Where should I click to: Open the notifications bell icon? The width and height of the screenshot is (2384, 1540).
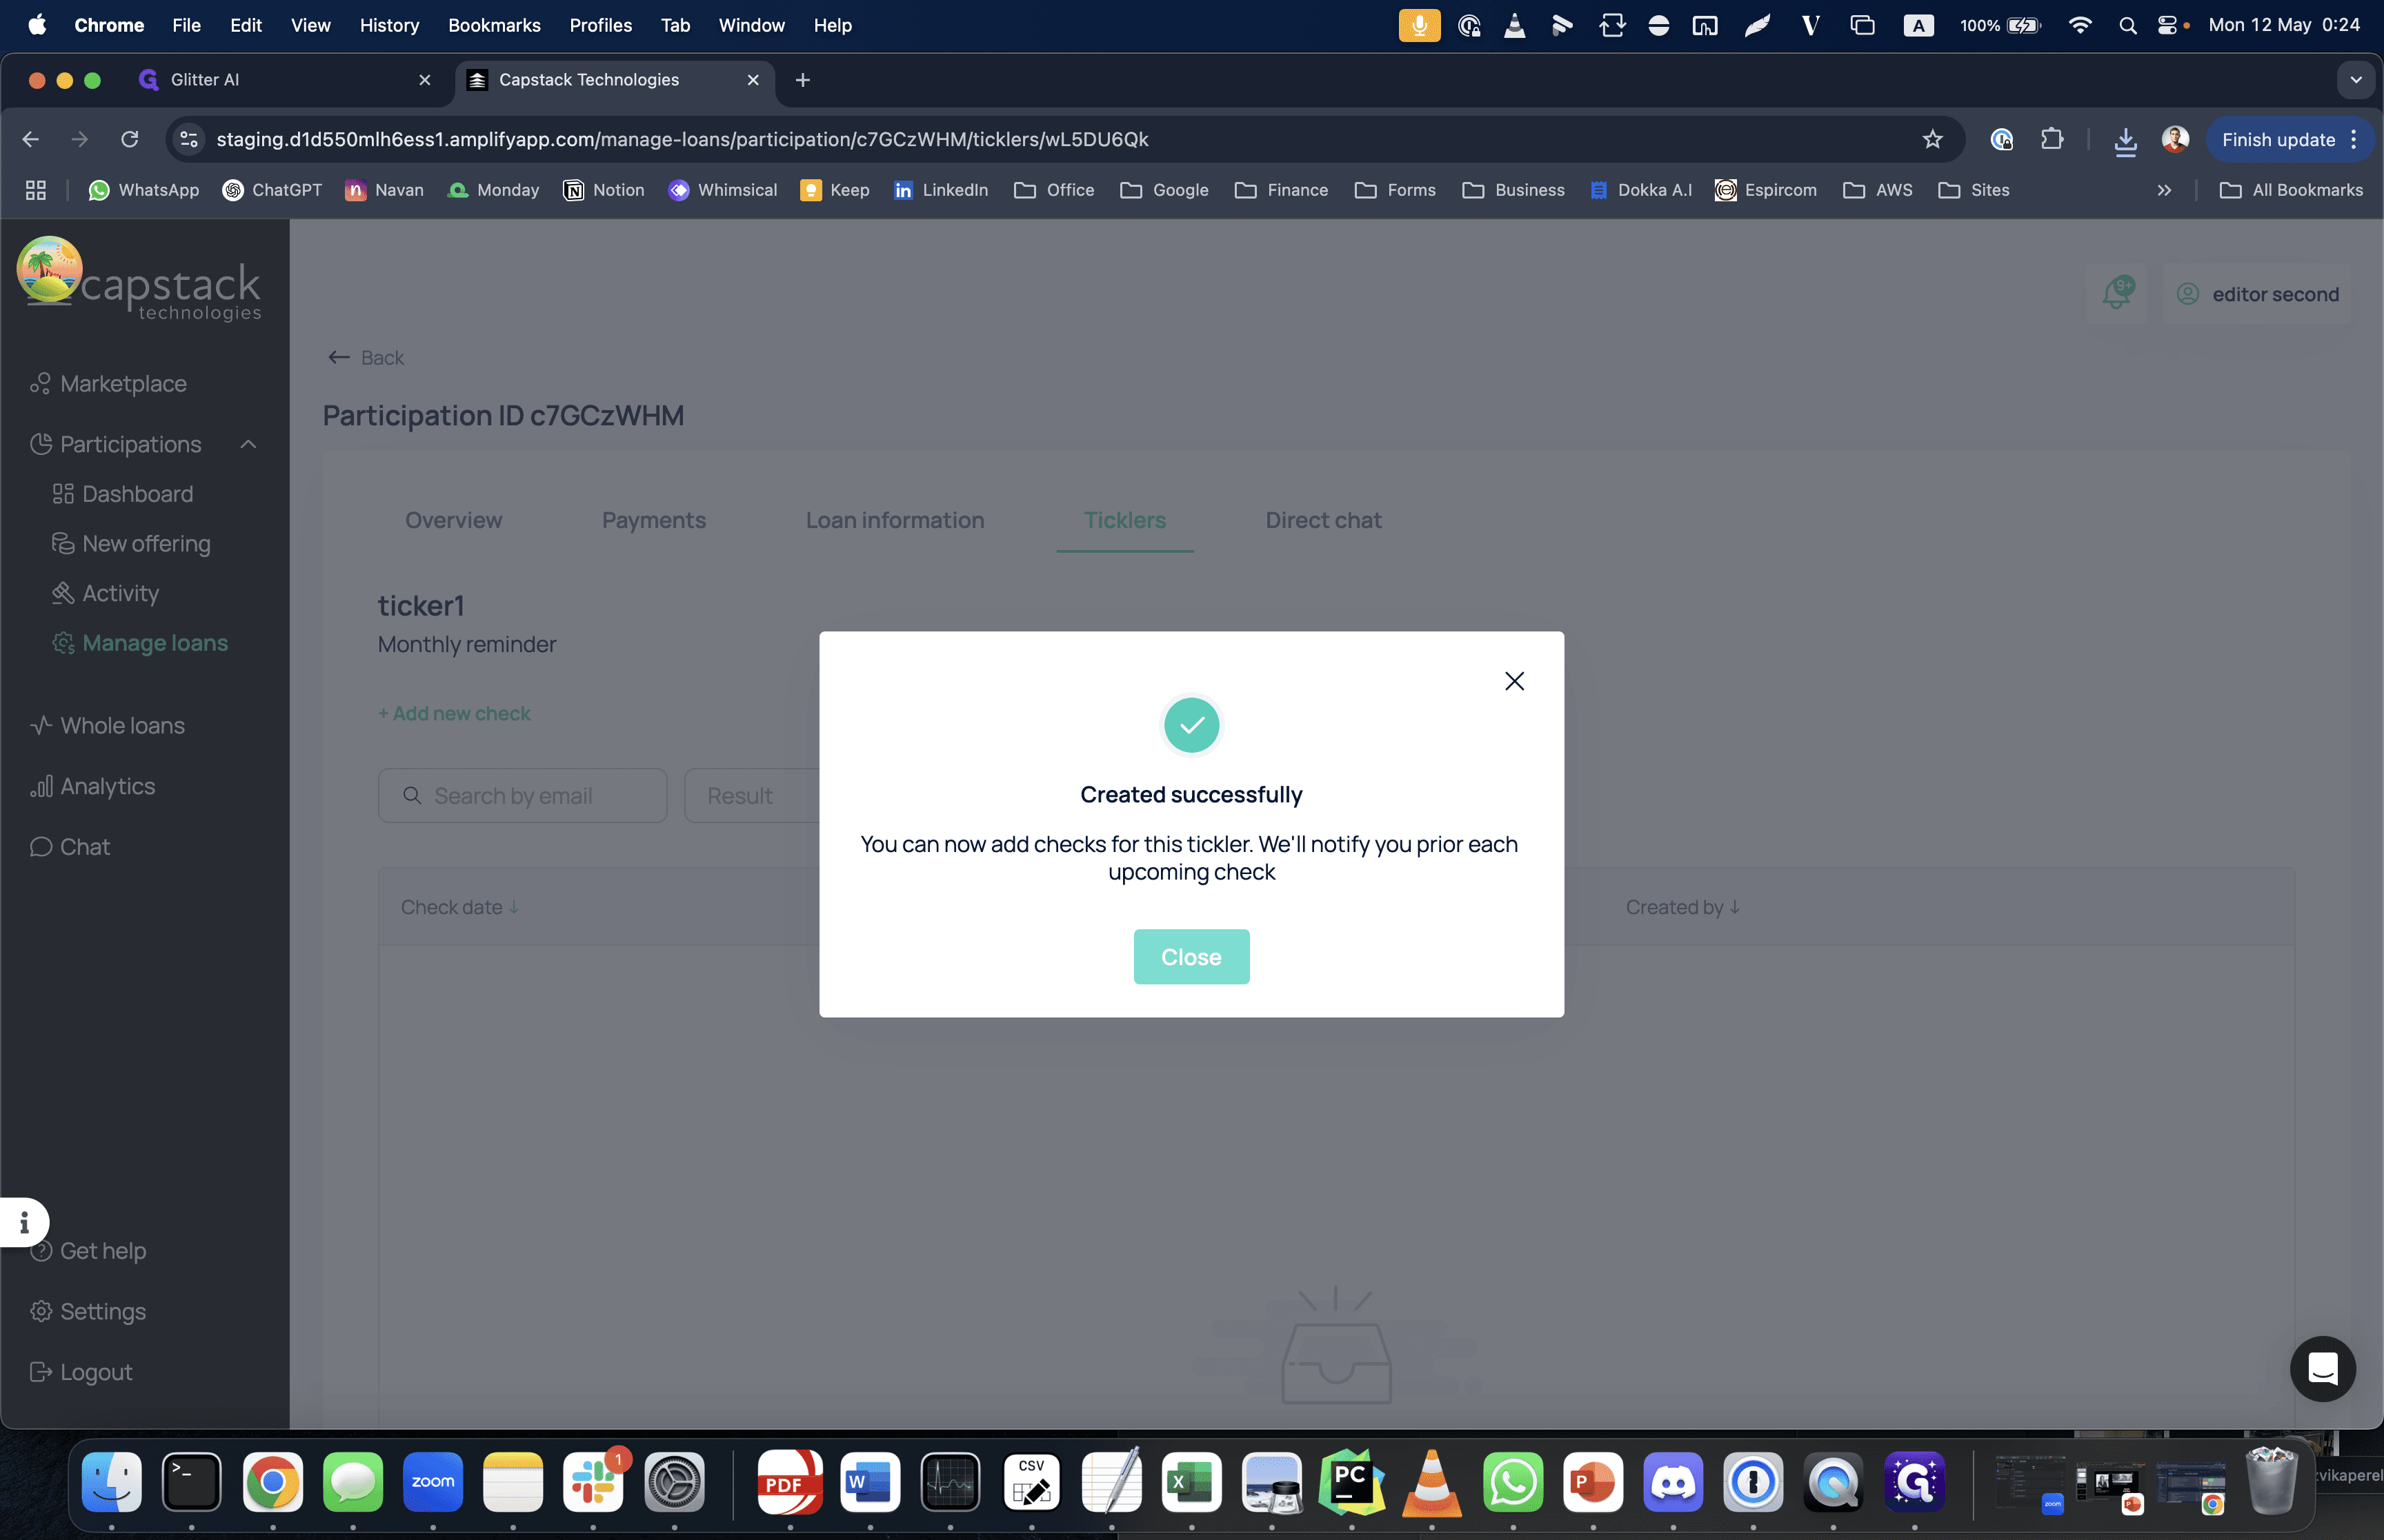[2117, 294]
